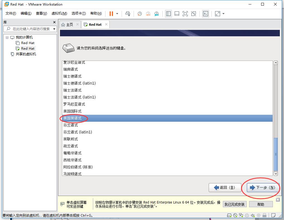Click the printer status icon

coord(247,215)
